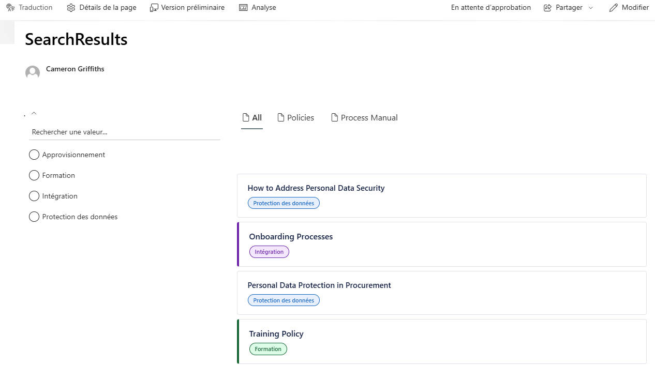Click the Modifier pencil icon
The height and width of the screenshot is (365, 655).
[x=614, y=8]
